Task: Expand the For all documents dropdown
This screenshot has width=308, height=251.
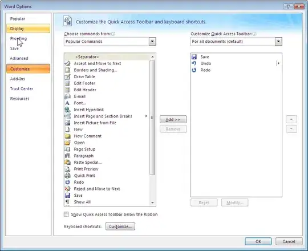Action: (278, 42)
